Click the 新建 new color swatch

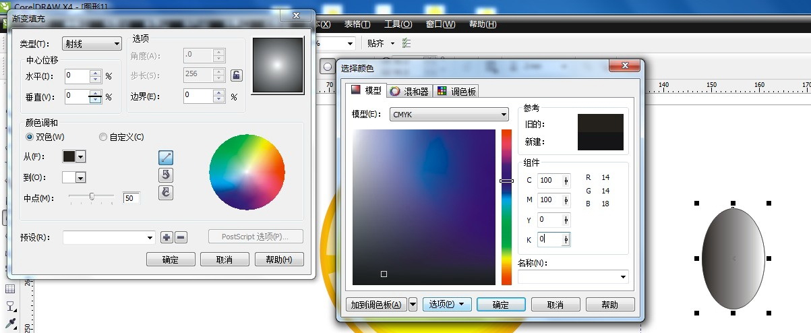point(601,141)
